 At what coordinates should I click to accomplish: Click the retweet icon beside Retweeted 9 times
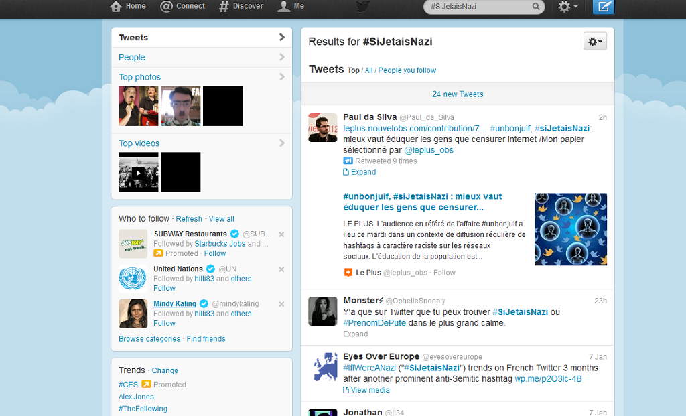348,161
